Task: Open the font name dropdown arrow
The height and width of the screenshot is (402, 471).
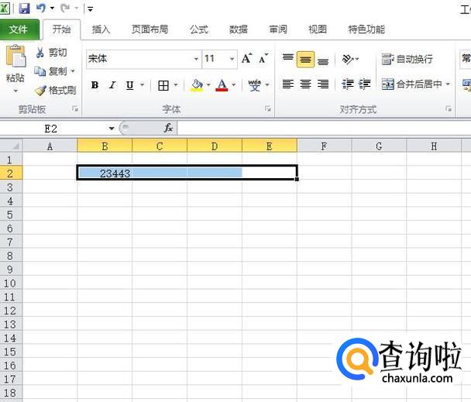Action: coord(196,59)
